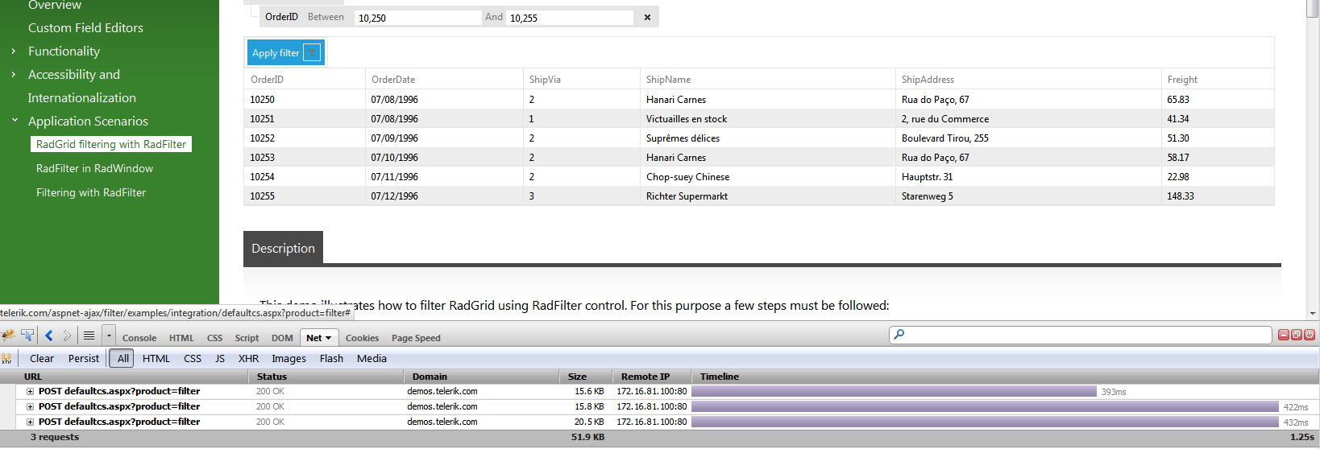Toggle the Persist option in Net panel

pos(84,359)
